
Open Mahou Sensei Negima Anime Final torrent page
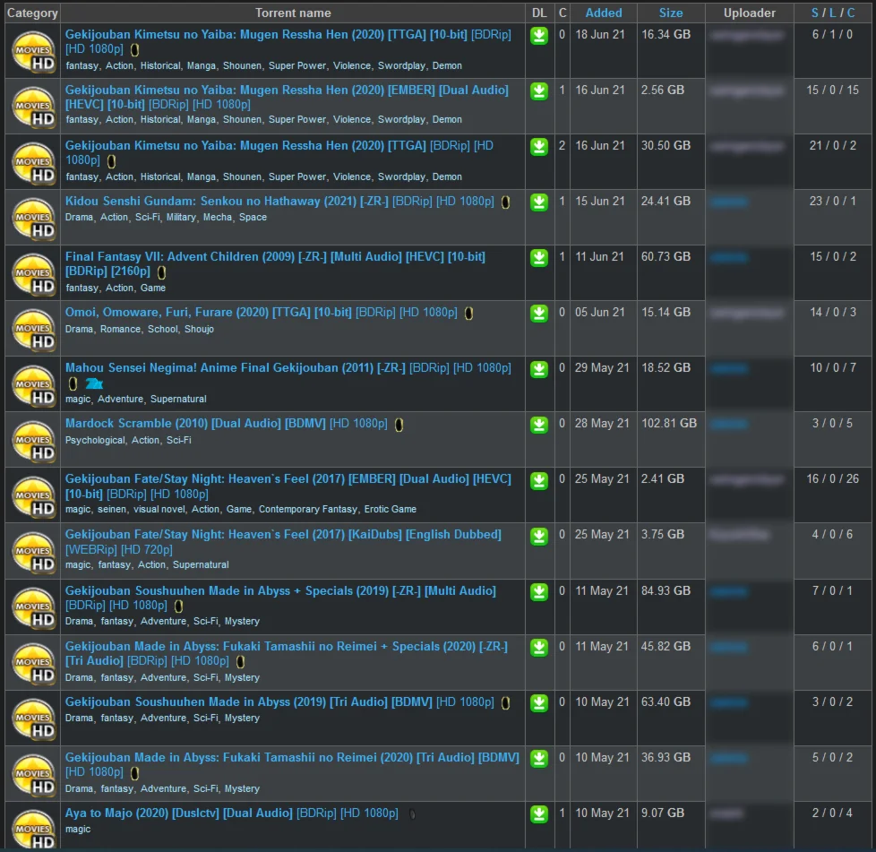[x=288, y=368]
